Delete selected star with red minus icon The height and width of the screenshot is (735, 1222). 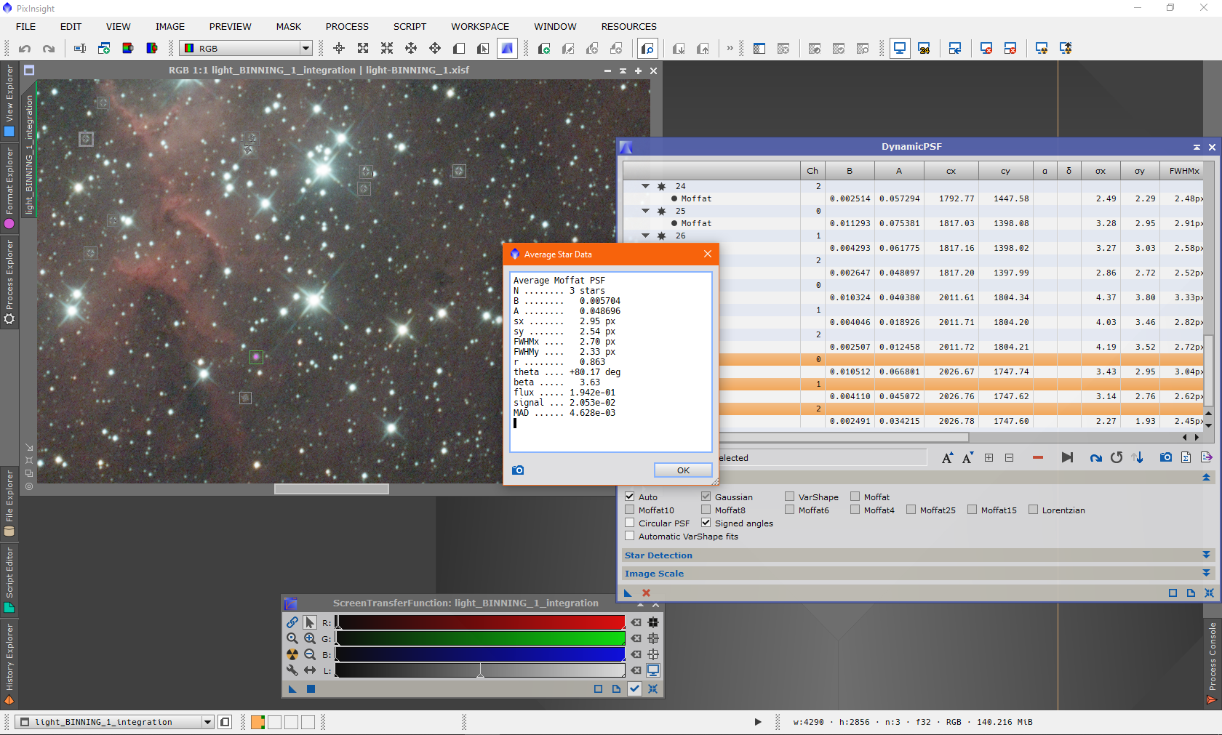(1038, 457)
